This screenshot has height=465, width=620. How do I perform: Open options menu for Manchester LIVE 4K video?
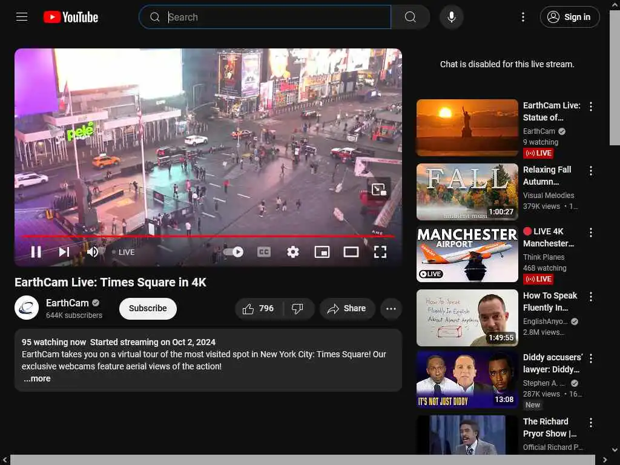pos(591,232)
